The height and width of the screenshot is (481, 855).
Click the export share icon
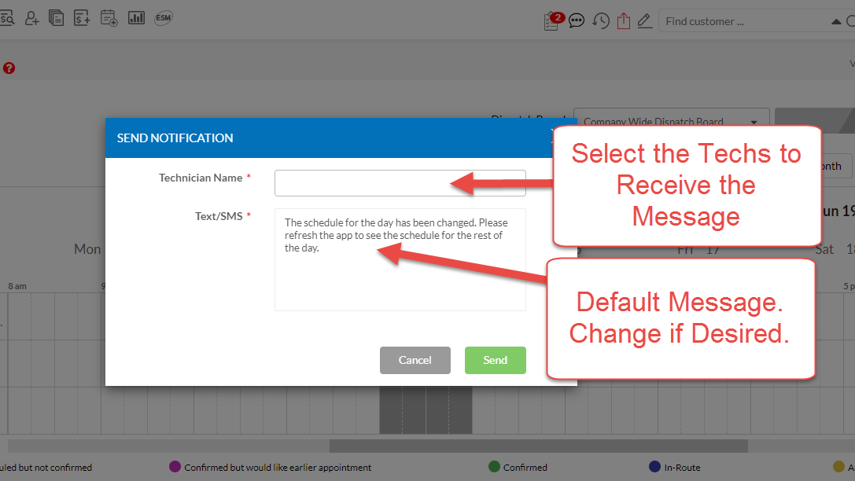click(624, 21)
